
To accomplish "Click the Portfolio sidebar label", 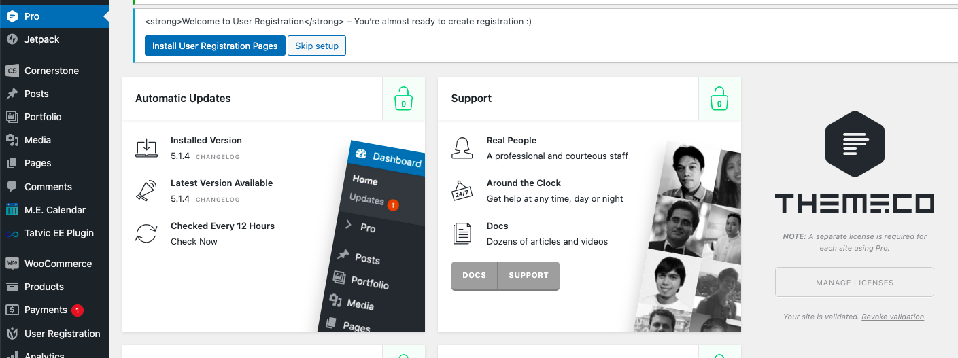I will pos(43,117).
